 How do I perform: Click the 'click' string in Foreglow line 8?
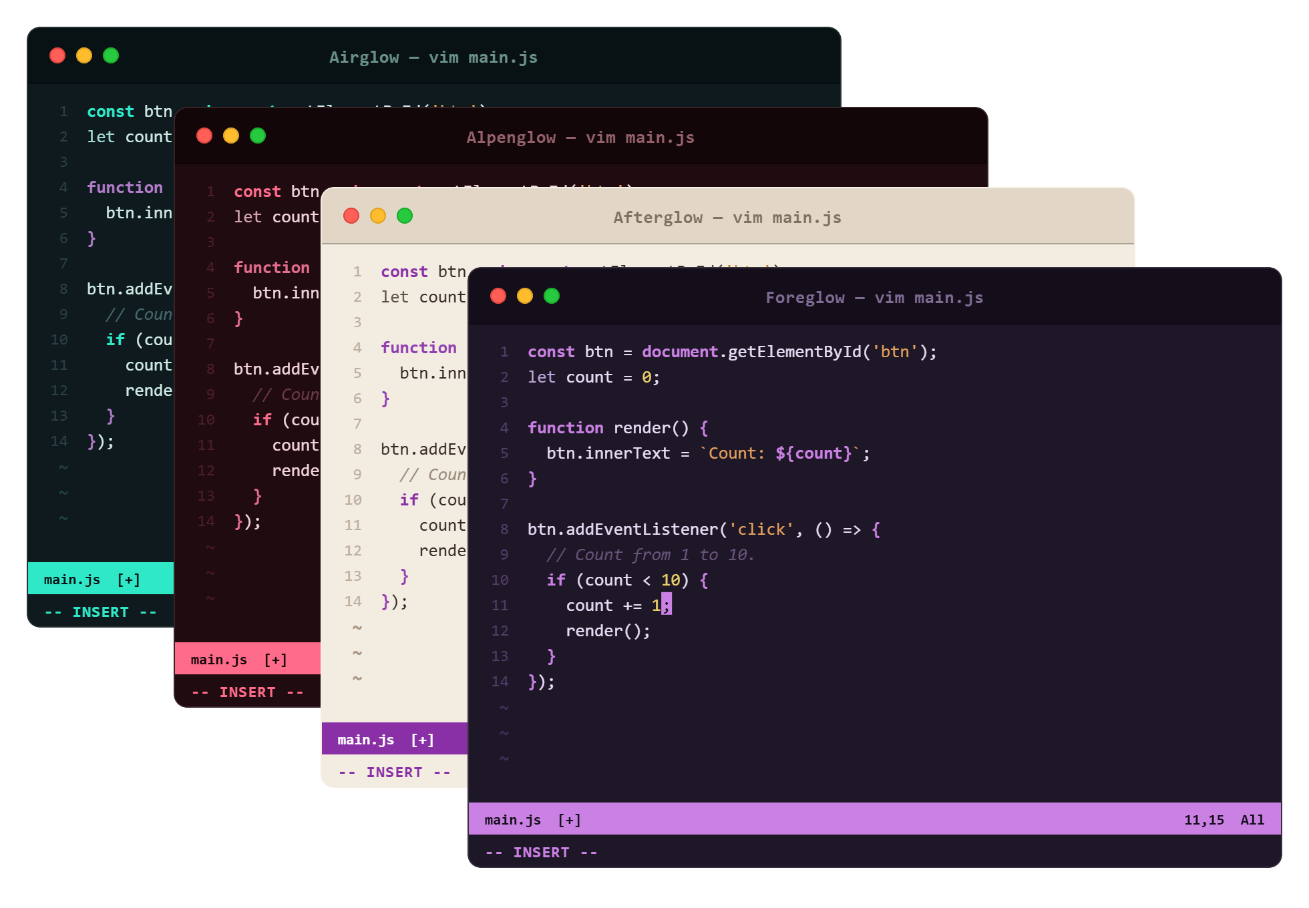click(761, 529)
